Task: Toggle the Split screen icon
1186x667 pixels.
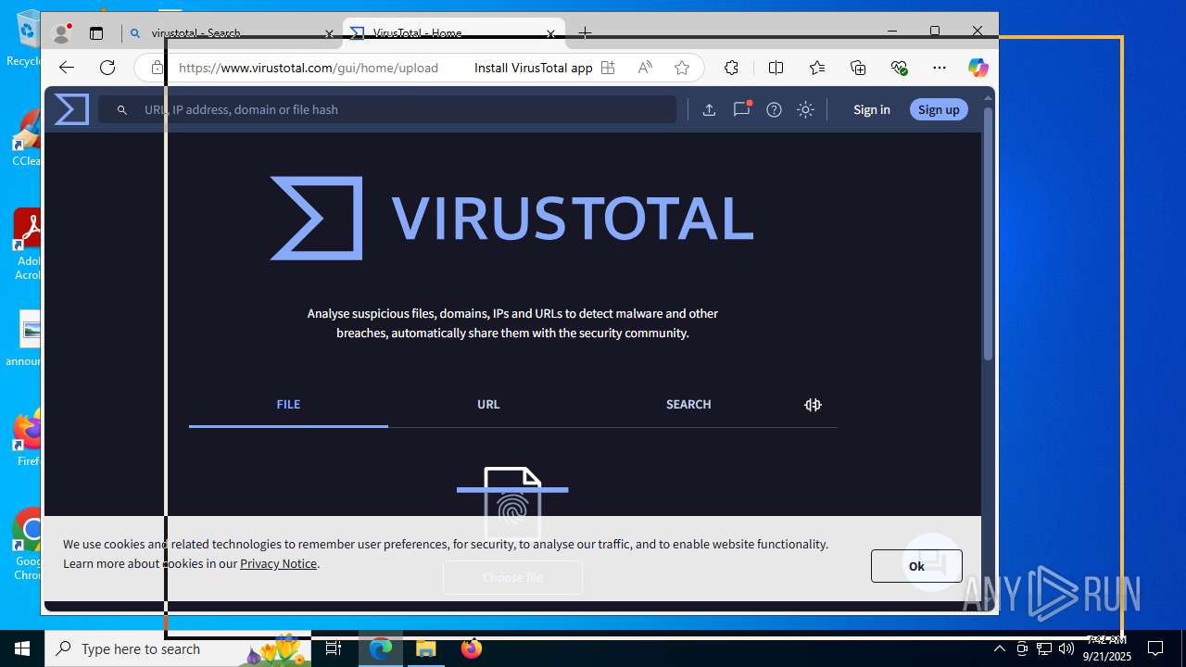Action: tap(776, 68)
